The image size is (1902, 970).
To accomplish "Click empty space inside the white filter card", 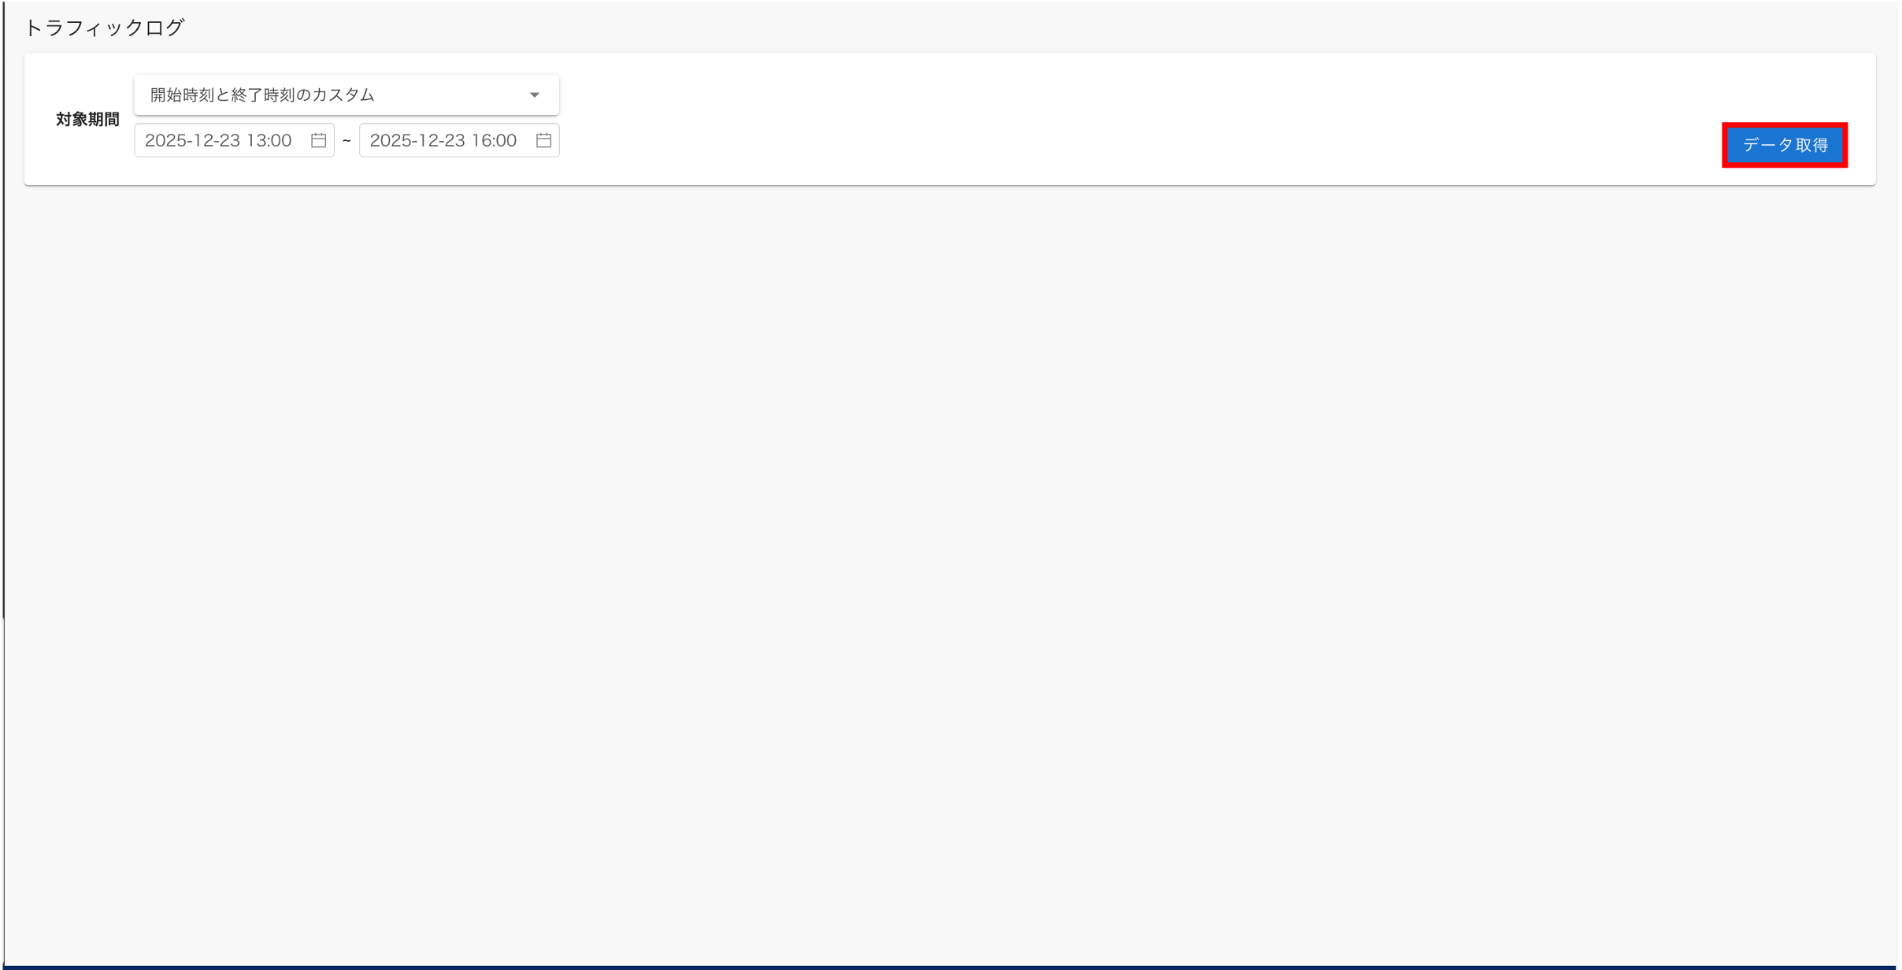I will (1103, 118).
